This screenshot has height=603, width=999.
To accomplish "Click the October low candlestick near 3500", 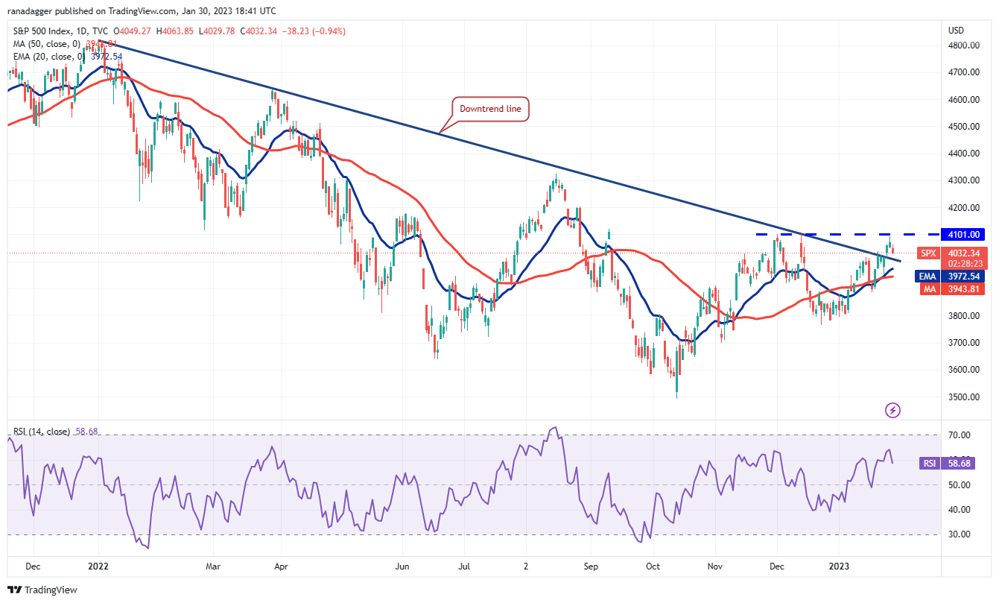I will pos(676,386).
